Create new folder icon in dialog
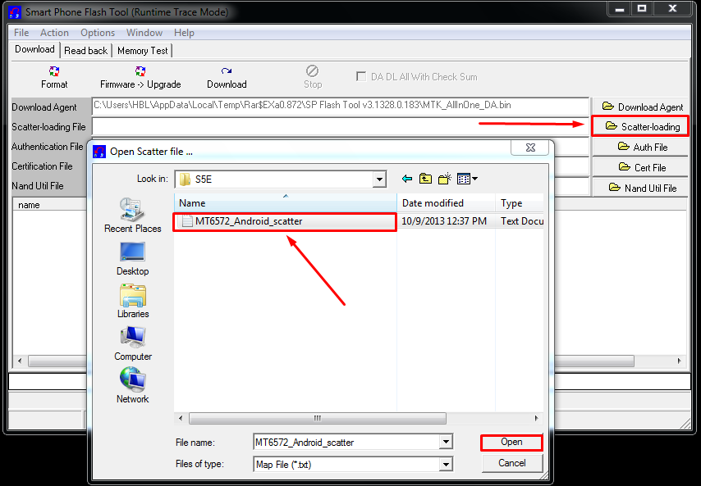The width and height of the screenshot is (701, 486). (x=445, y=179)
